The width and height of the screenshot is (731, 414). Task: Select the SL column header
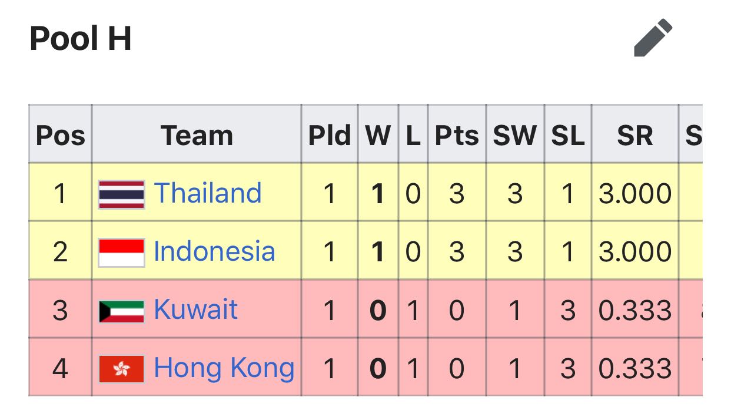point(568,134)
